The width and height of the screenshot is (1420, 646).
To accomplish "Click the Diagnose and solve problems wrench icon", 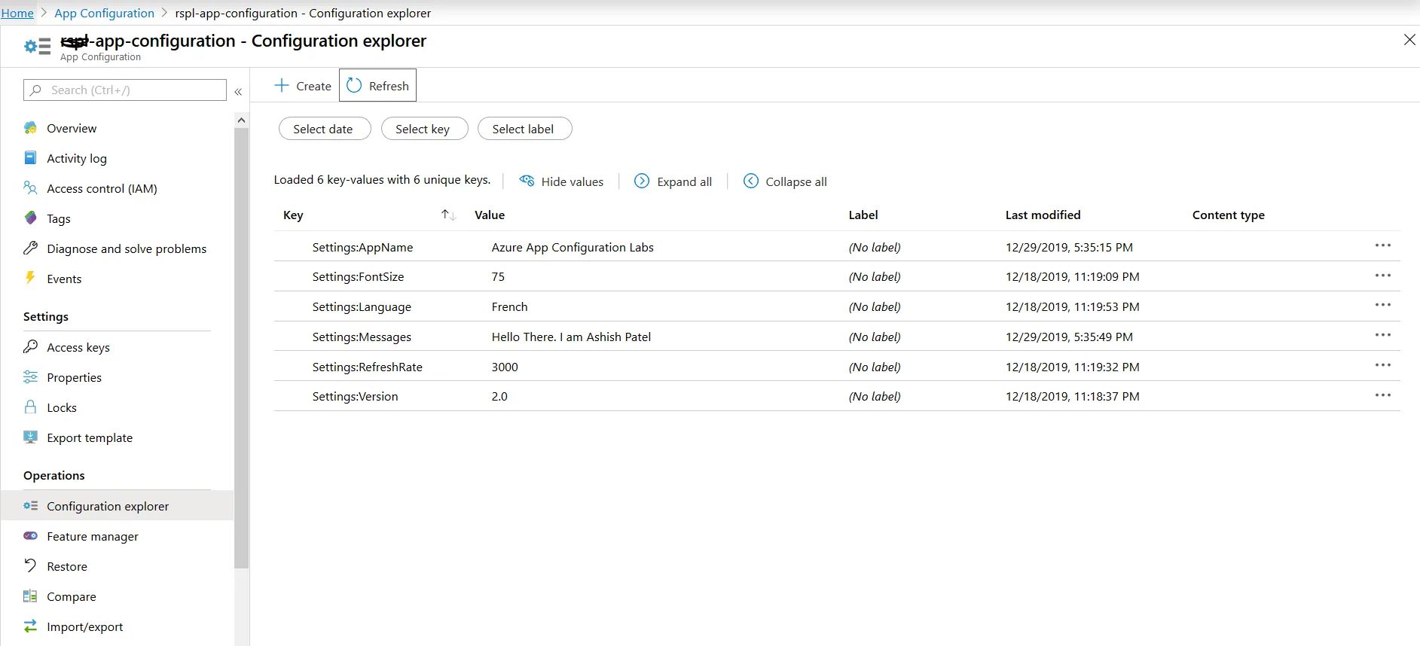I will tap(30, 248).
